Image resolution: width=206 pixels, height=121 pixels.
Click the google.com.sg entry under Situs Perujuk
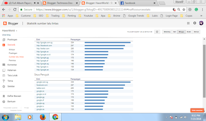point(42,82)
